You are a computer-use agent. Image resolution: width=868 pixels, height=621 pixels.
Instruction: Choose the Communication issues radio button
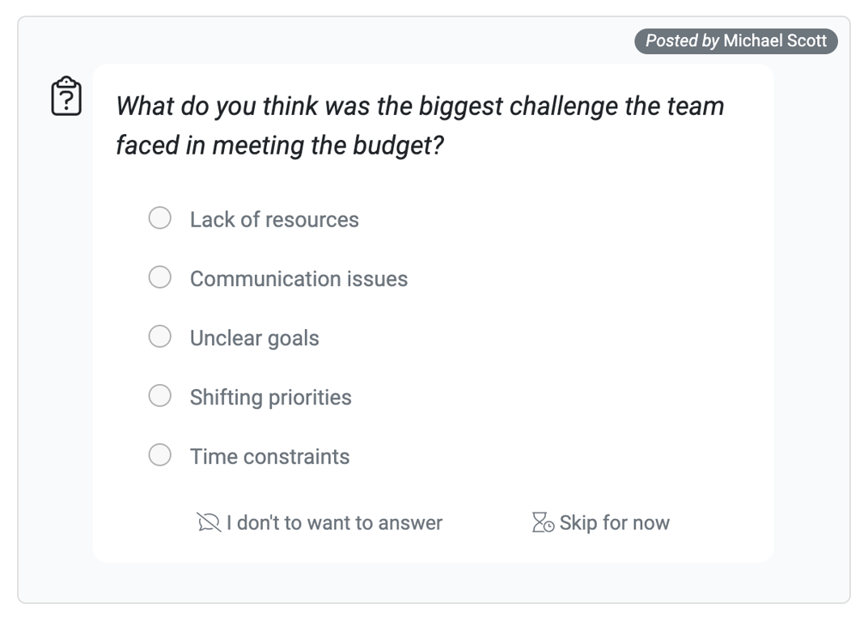pos(160,277)
